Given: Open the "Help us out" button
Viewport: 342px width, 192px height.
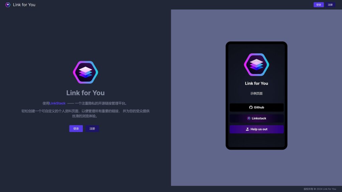Looking at the screenshot, I should [256, 129].
